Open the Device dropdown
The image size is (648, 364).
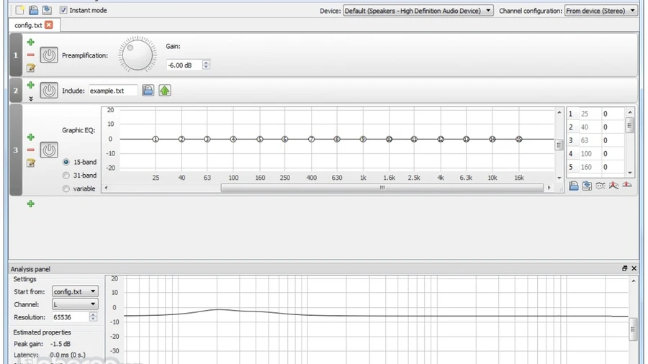pos(418,11)
